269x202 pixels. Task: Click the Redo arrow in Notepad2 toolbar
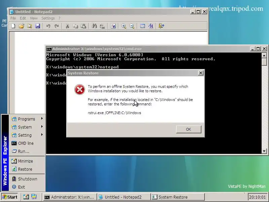56,26
